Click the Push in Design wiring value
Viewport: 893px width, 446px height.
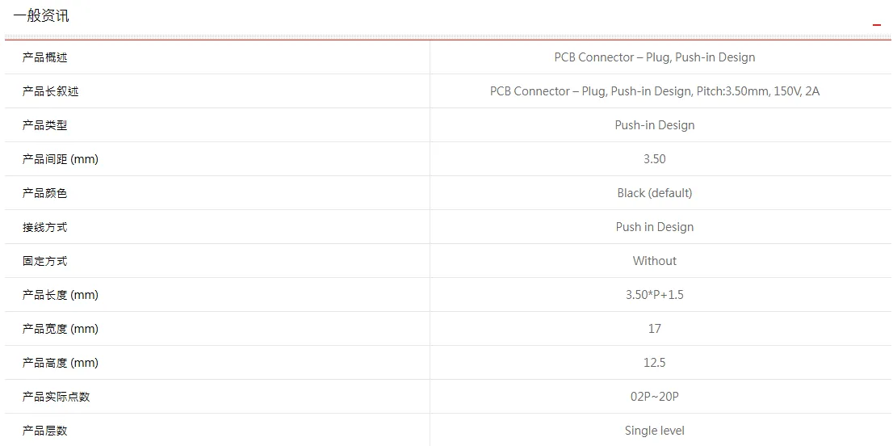(x=654, y=227)
